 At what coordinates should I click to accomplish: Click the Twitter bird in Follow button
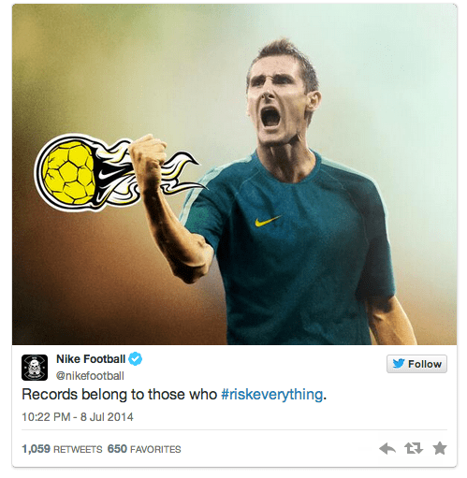coord(399,364)
